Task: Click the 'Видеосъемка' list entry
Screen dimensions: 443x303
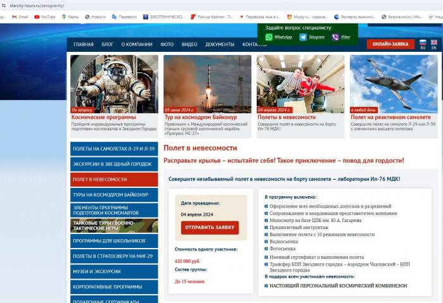Action: tap(284, 242)
